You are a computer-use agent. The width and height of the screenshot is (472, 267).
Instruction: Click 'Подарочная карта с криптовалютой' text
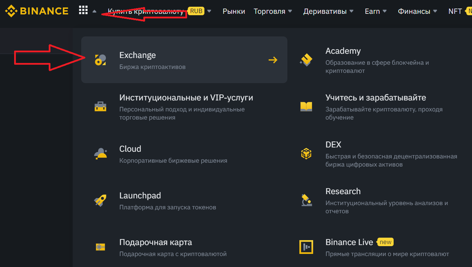click(173, 254)
